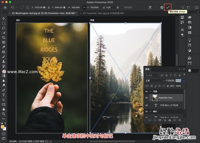This screenshot has width=200, height=143.
Task: Open the Learn lightbulb panel icon
Action: (x=190, y=40)
